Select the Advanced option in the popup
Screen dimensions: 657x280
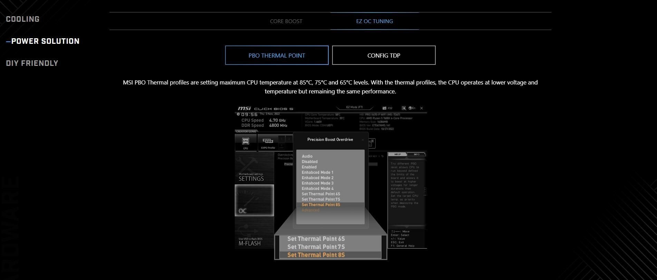[310, 210]
